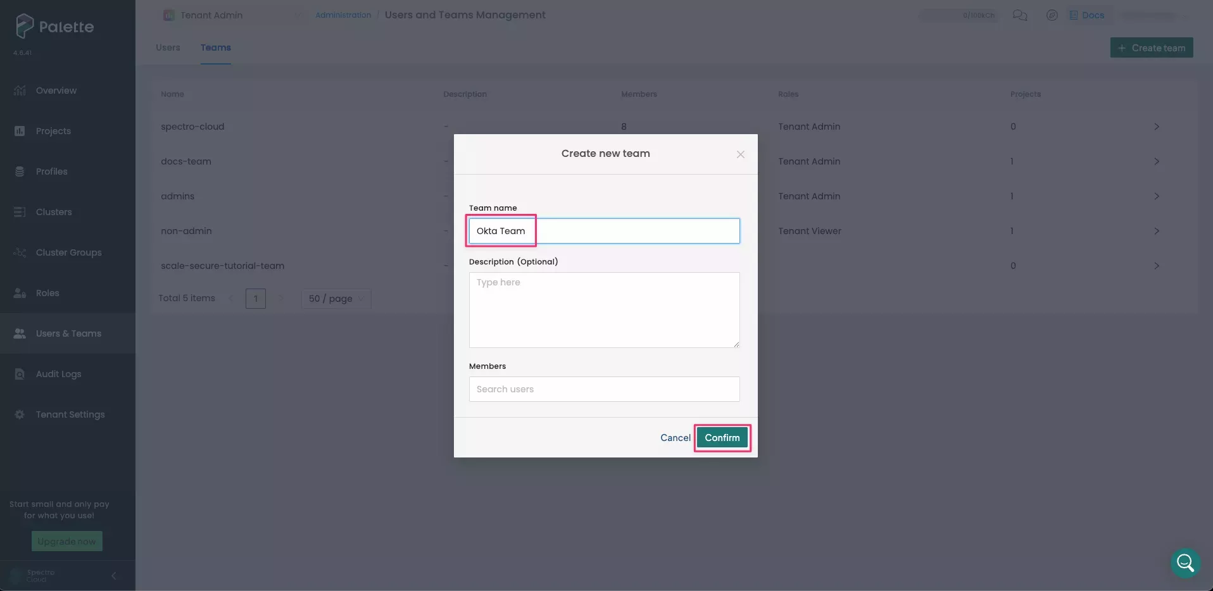
Task: Open Projects via its sidebar icon
Action: coord(20,131)
